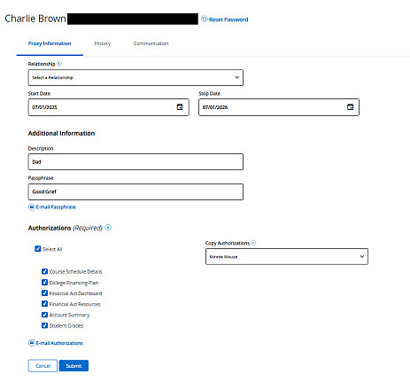Uncheck the Select All checkbox

click(38, 249)
